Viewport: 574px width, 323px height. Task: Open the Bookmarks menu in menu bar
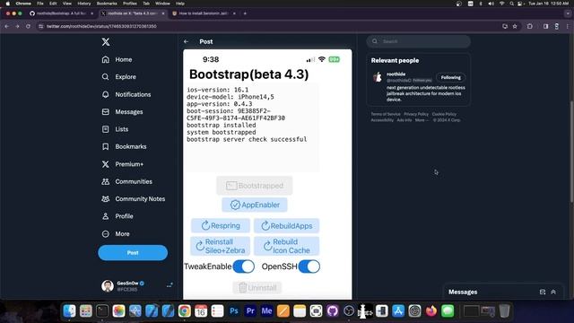click(107, 4)
